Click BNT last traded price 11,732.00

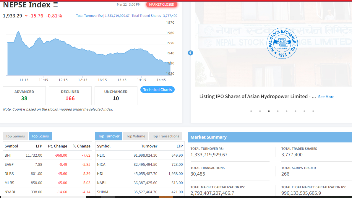click(x=34, y=155)
